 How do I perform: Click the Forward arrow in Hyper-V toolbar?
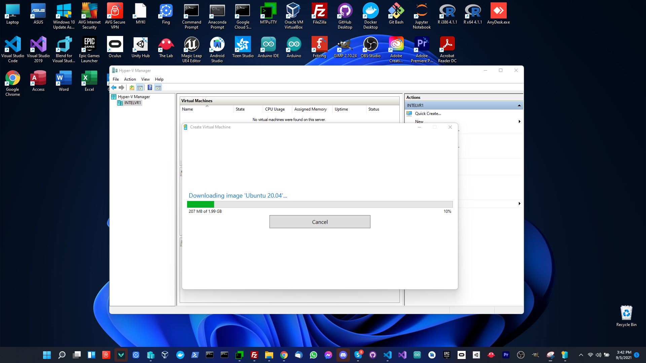click(x=121, y=88)
